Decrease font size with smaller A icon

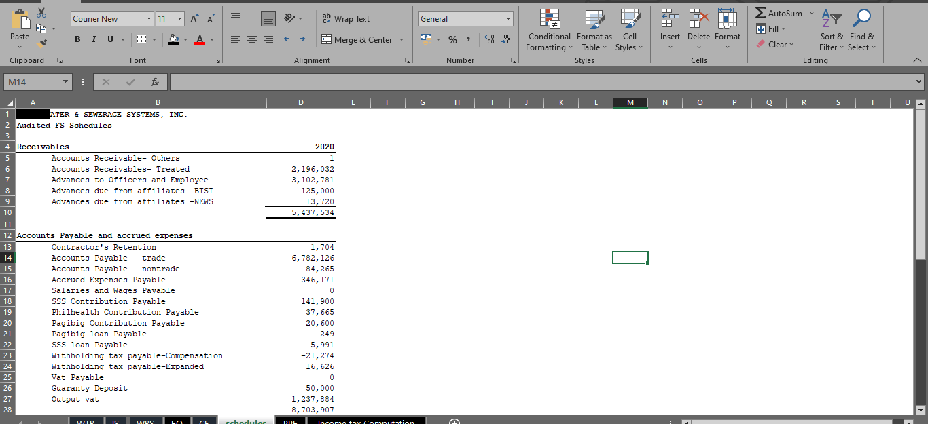210,19
